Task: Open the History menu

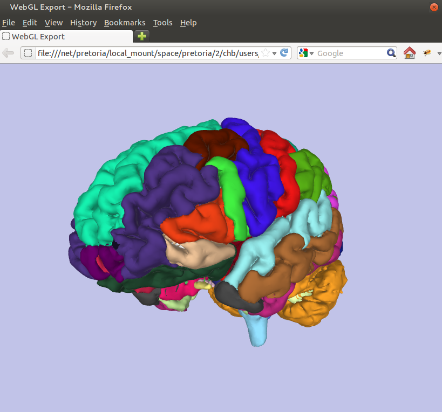Action: tap(83, 23)
